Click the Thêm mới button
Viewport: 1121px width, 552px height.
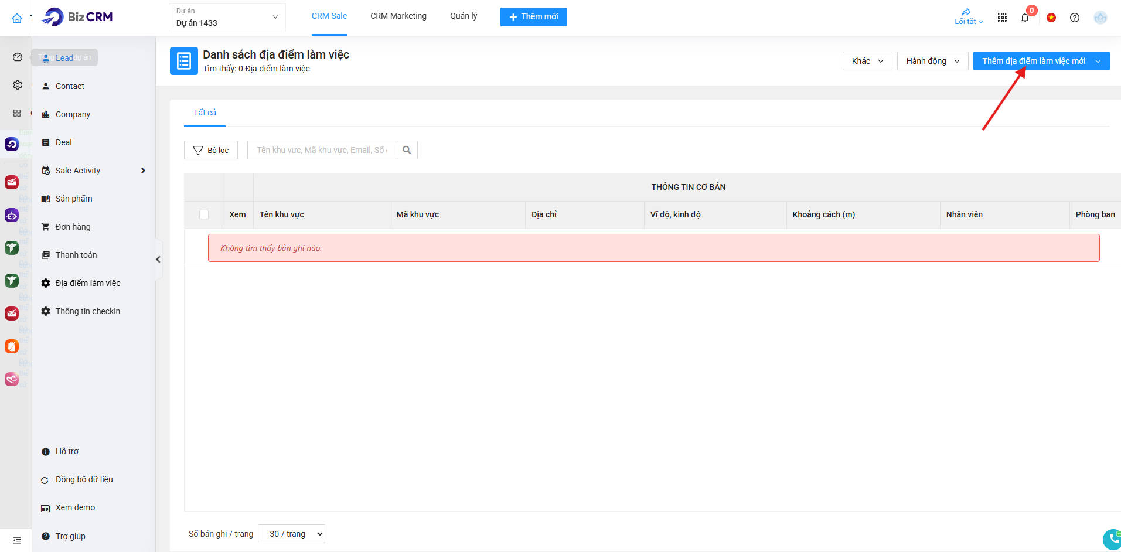coord(534,17)
